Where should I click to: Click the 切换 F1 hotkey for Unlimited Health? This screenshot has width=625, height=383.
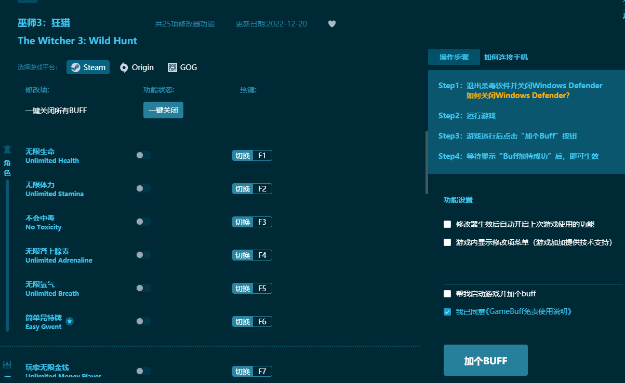(x=252, y=156)
